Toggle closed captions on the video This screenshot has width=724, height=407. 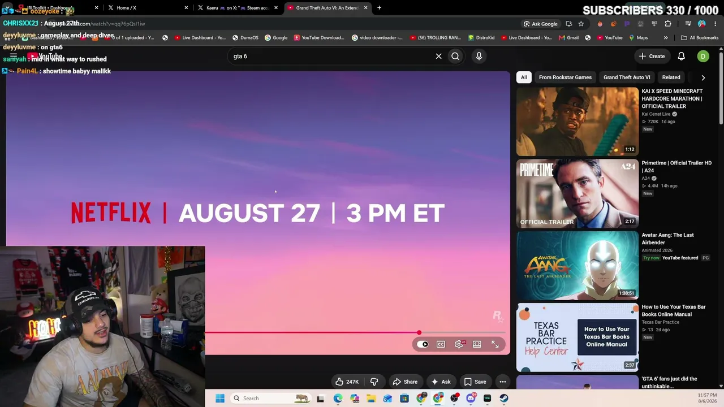click(x=441, y=344)
